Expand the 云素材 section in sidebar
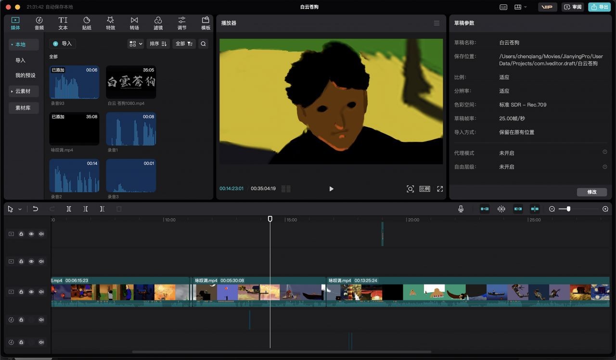Viewport: 616px width, 360px height. click(23, 91)
